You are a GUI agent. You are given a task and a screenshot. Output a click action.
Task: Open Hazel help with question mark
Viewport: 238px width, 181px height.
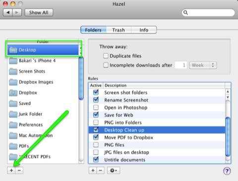(x=227, y=171)
